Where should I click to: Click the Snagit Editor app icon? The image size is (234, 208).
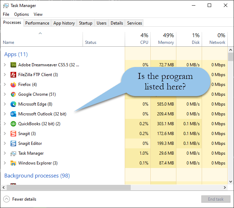[x=13, y=143]
